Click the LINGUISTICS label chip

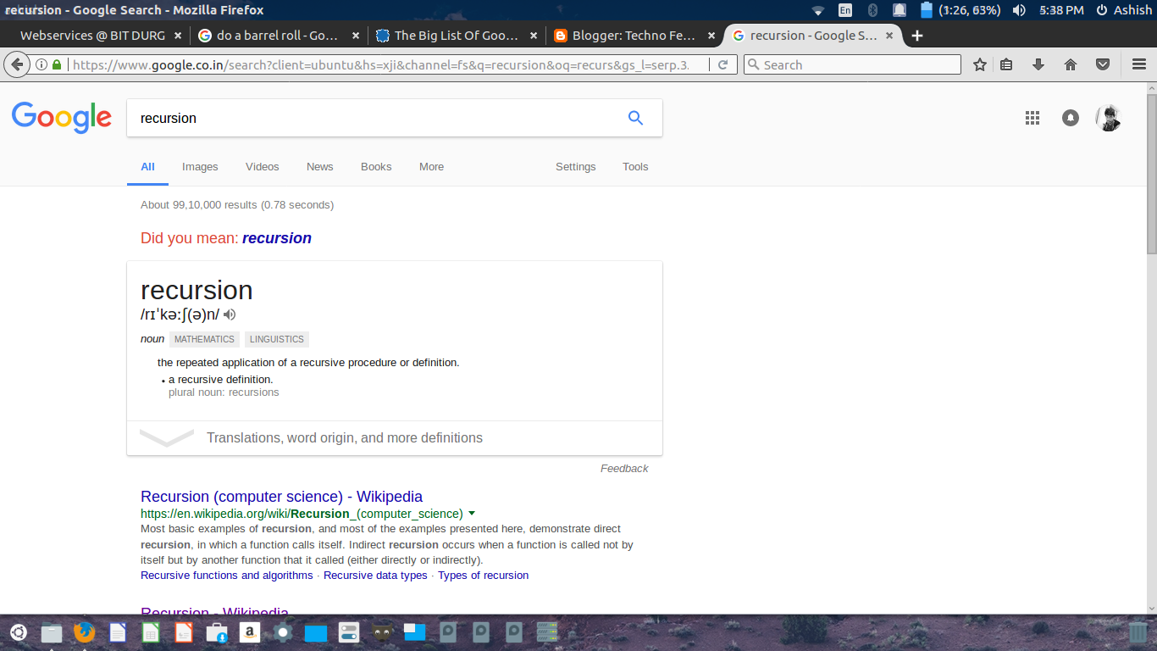pos(277,339)
